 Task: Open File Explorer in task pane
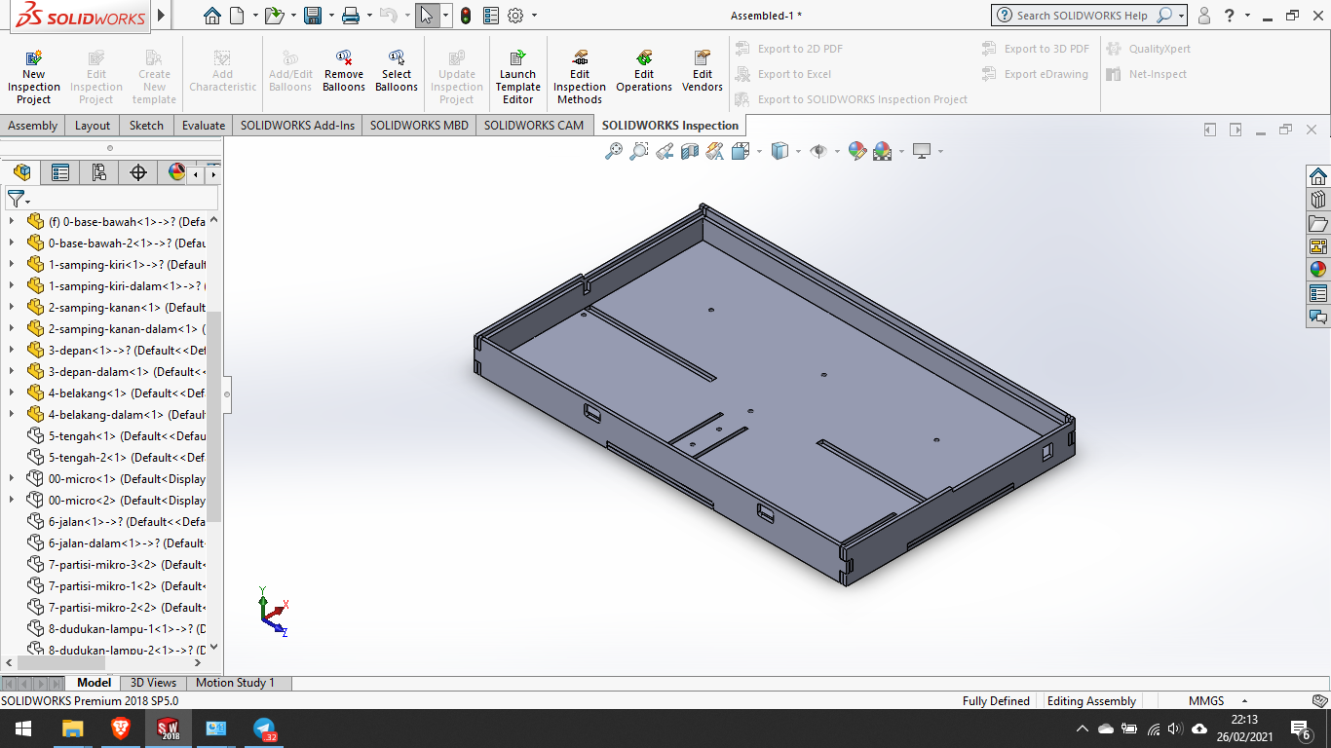pos(1318,223)
